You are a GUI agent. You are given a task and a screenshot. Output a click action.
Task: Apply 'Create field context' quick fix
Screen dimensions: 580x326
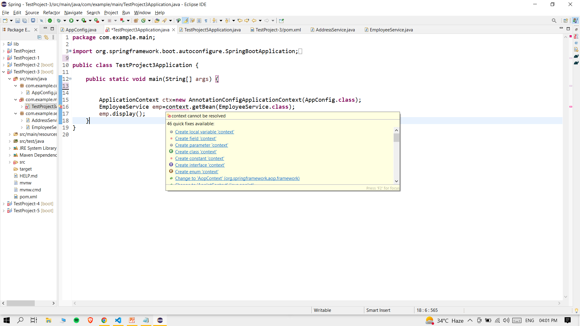pos(196,139)
